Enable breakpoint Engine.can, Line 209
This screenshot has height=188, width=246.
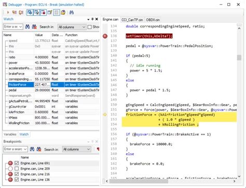(17, 168)
